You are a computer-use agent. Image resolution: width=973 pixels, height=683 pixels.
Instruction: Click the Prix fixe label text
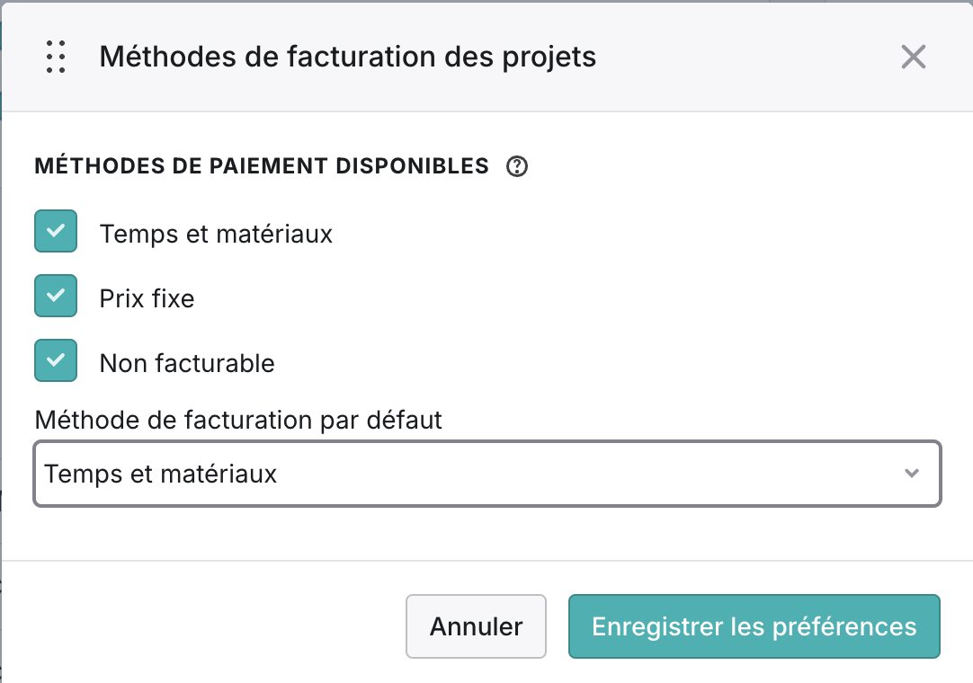147,299
